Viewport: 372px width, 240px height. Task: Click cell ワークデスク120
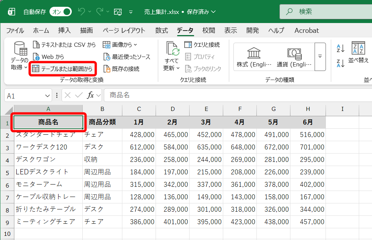tap(48, 147)
